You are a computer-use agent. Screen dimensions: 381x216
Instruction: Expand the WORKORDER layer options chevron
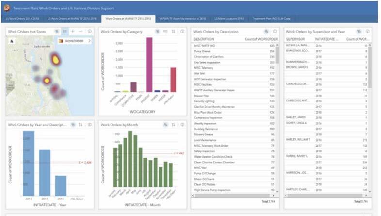89,41
